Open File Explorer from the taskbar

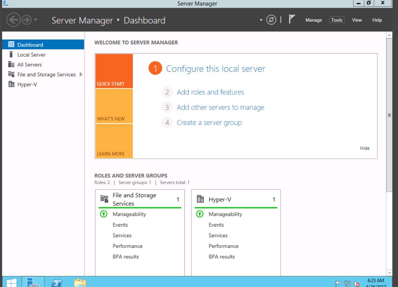[80, 283]
